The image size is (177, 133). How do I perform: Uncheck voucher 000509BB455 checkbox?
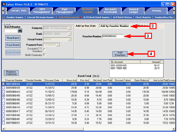coord(3,96)
